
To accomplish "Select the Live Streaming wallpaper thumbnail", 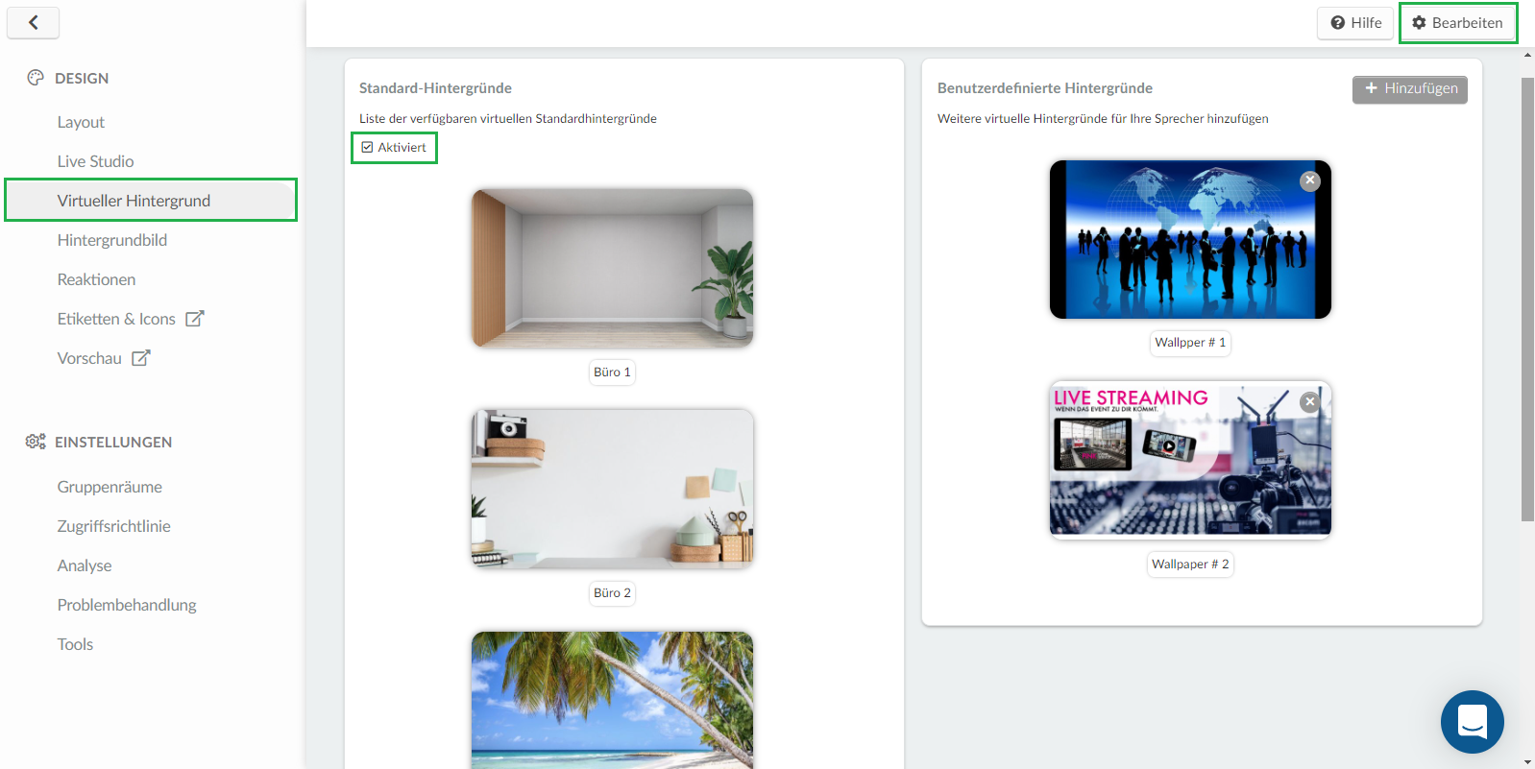I will click(1190, 460).
